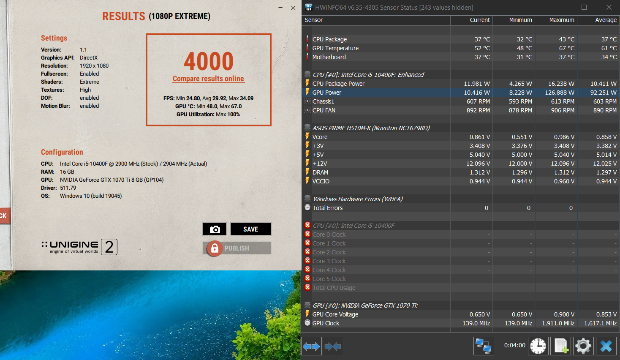The height and width of the screenshot is (360, 620).
Task: Click the greyed collapse arrows in HWiNFO toolbar
Action: point(333,346)
